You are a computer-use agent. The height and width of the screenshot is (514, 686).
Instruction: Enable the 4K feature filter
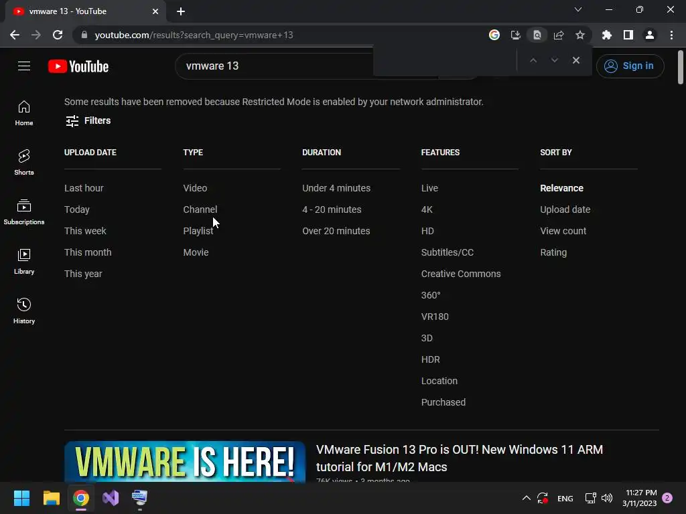(x=427, y=209)
